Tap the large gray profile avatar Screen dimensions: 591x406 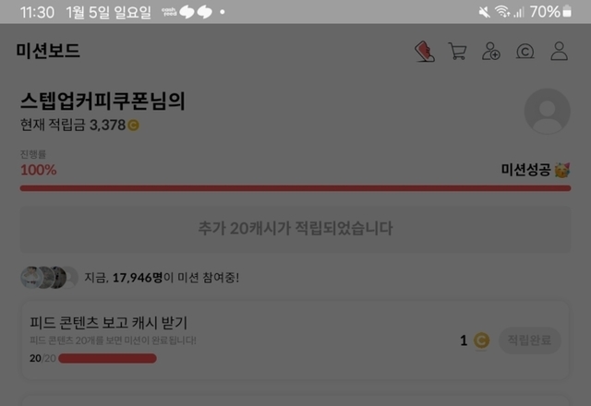click(548, 112)
